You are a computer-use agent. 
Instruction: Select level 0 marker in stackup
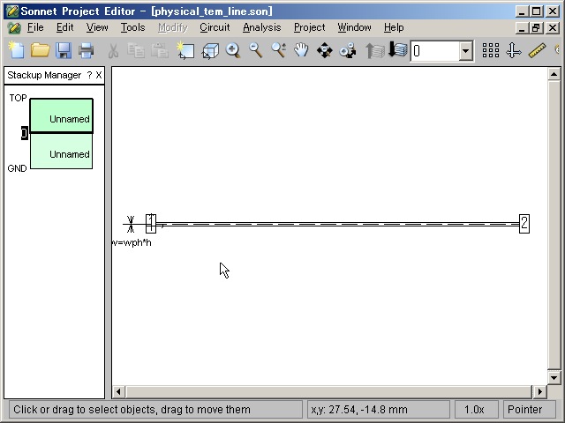click(x=25, y=133)
